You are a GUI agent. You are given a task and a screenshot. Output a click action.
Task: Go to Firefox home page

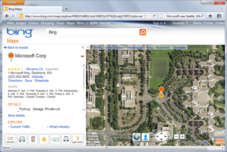point(210,16)
